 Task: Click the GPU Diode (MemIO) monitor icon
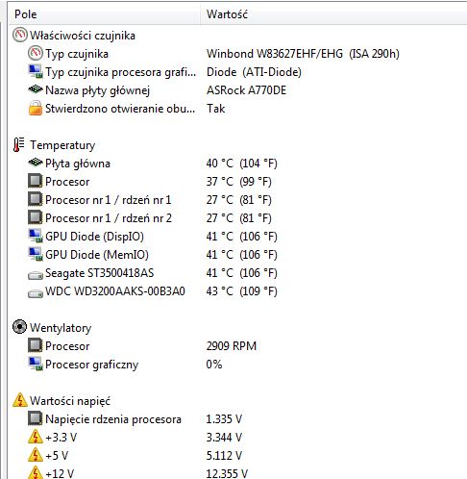point(36,254)
